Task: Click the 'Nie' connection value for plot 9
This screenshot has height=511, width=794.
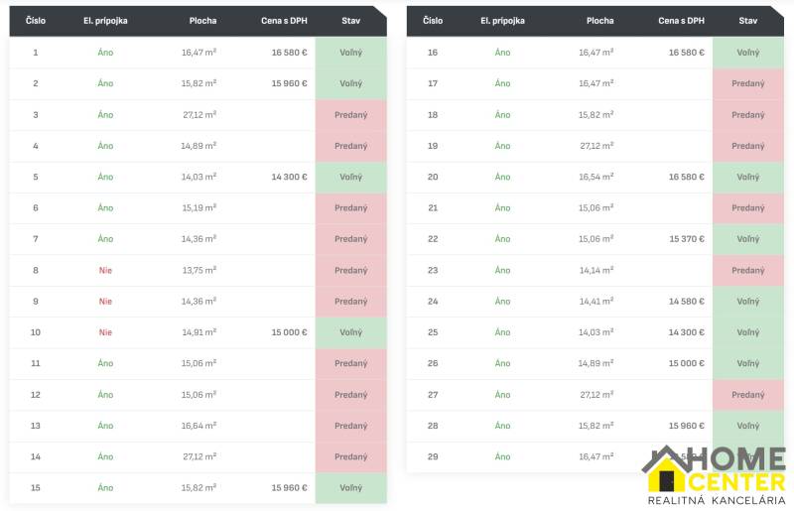Action: click(x=105, y=302)
